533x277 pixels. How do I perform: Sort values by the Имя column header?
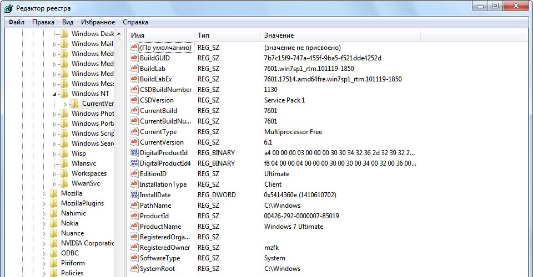click(x=160, y=35)
